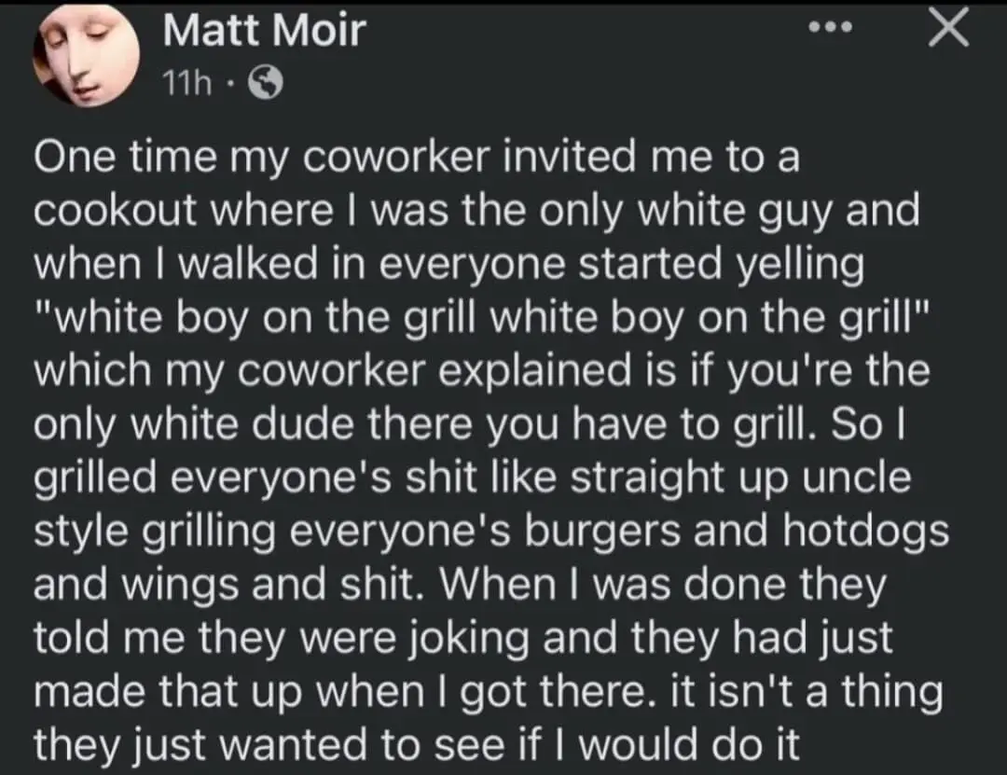The width and height of the screenshot is (1007, 775).
Task: Click the line starting "which my coworker explained"
Action: pos(481,372)
